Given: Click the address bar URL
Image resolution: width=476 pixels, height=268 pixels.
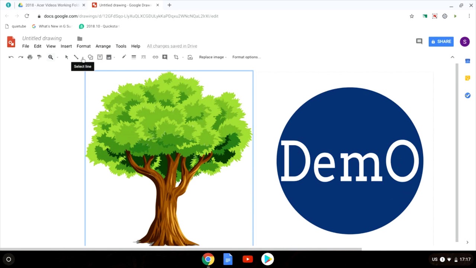Looking at the screenshot, I should pyautogui.click(x=131, y=16).
